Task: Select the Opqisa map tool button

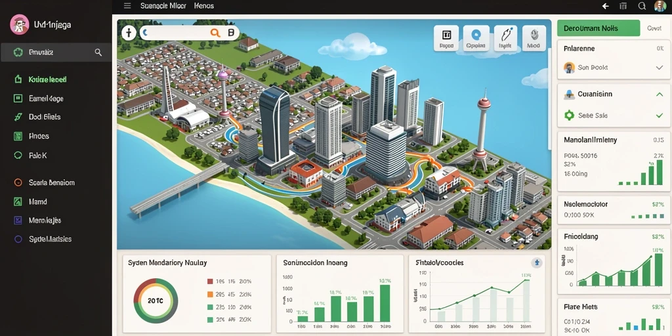Action: pyautogui.click(x=476, y=38)
